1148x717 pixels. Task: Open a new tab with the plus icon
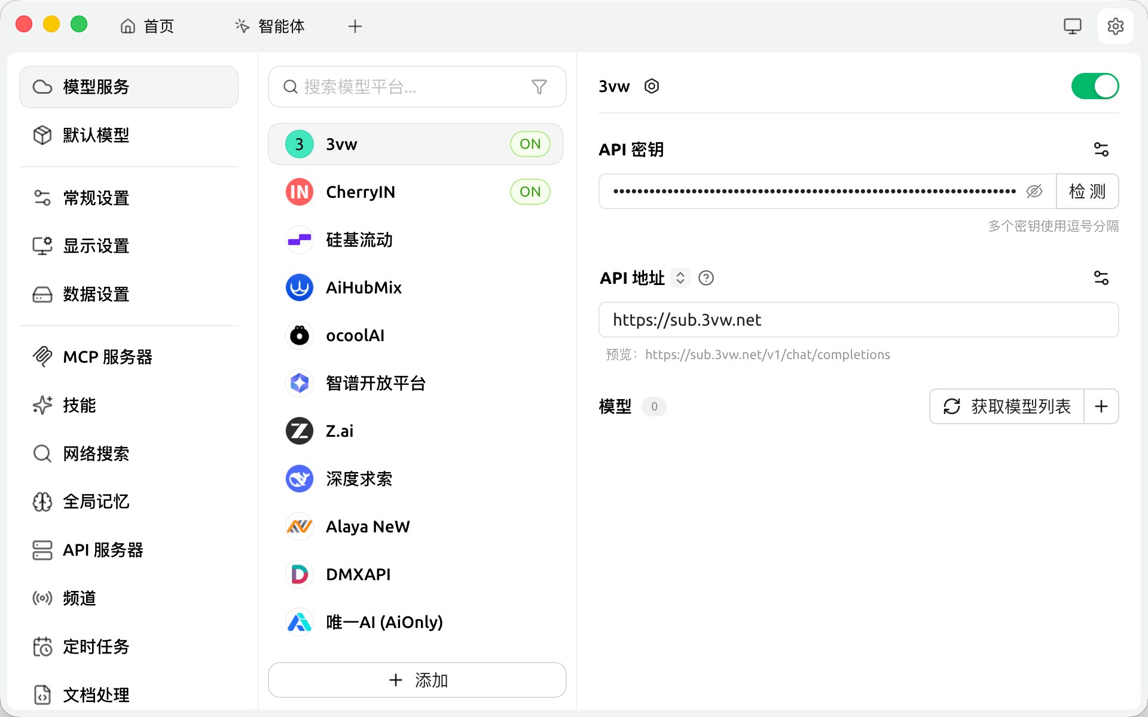355,26
